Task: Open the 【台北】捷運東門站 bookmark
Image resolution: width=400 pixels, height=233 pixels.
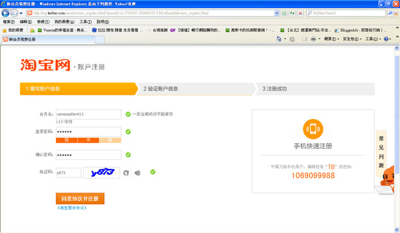Action: (305, 30)
